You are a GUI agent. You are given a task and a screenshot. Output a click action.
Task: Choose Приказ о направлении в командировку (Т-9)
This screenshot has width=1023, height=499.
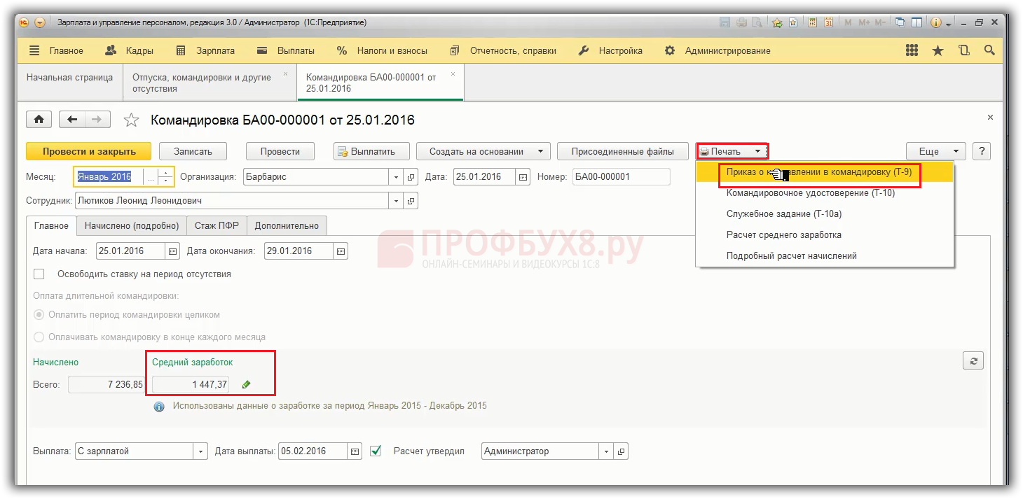(825, 172)
